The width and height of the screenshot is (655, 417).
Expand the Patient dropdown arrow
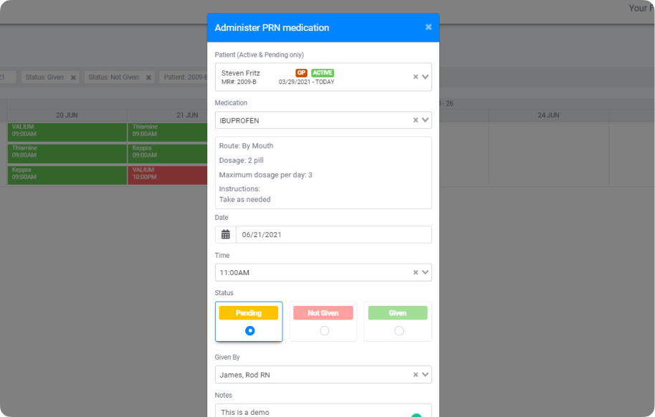click(425, 77)
